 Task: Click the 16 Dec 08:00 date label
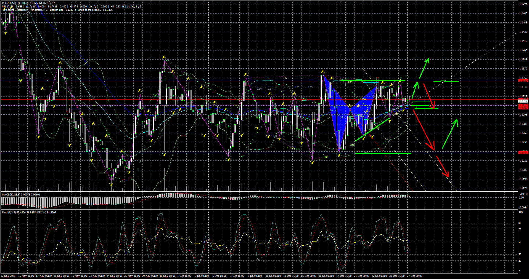[326, 276]
